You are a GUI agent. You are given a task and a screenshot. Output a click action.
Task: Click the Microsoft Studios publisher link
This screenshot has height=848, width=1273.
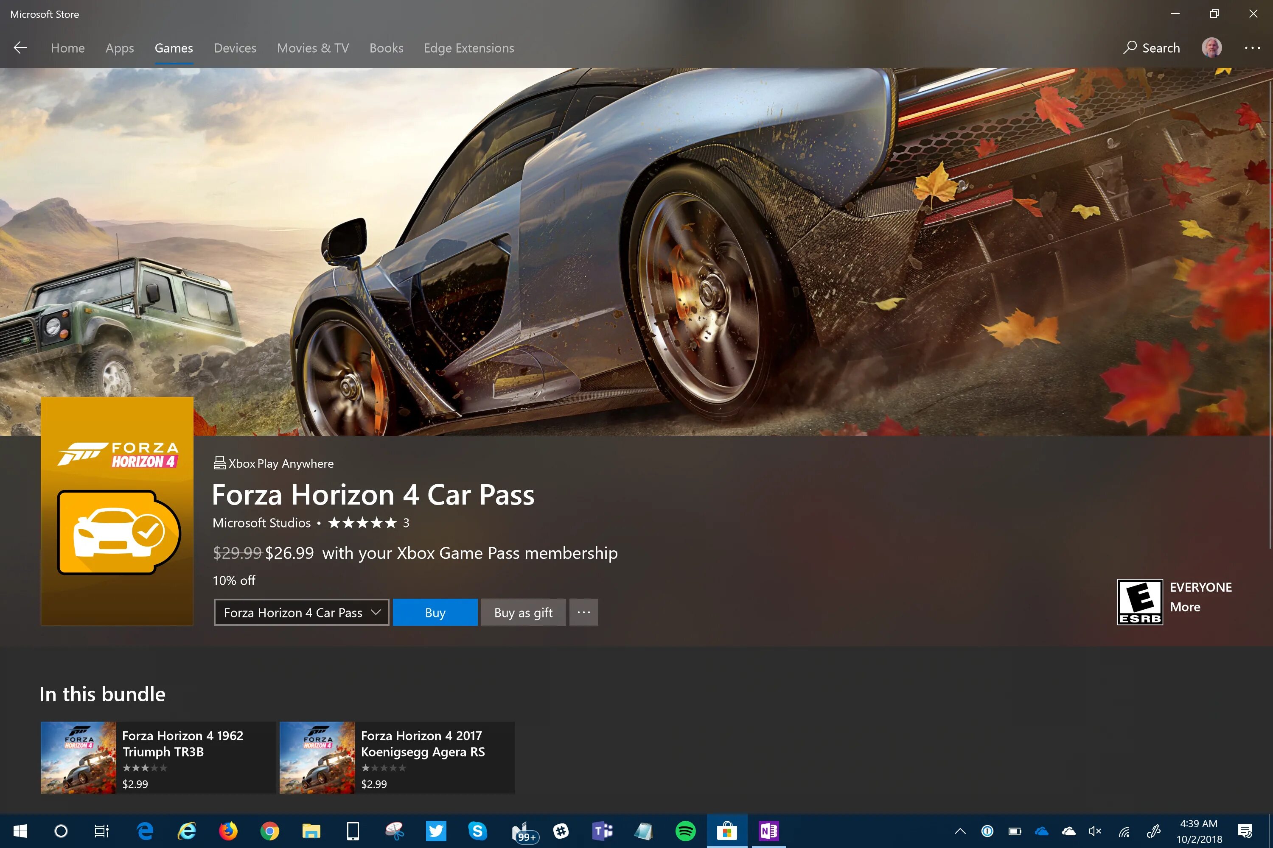pyautogui.click(x=261, y=522)
